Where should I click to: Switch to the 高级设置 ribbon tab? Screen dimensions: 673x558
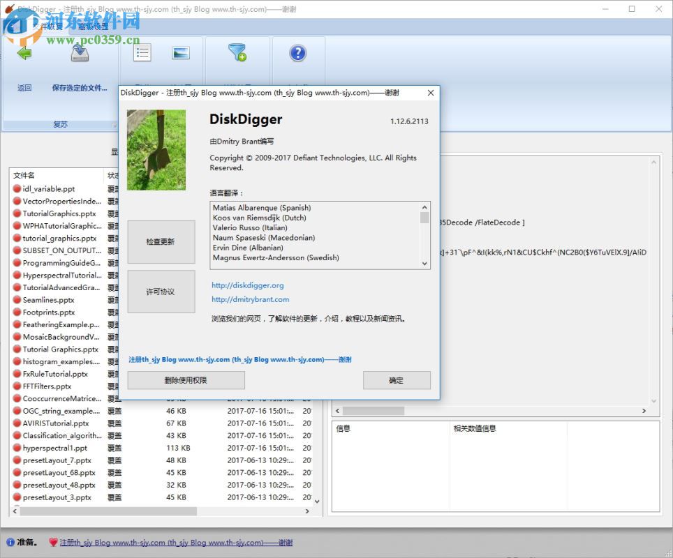pyautogui.click(x=92, y=27)
